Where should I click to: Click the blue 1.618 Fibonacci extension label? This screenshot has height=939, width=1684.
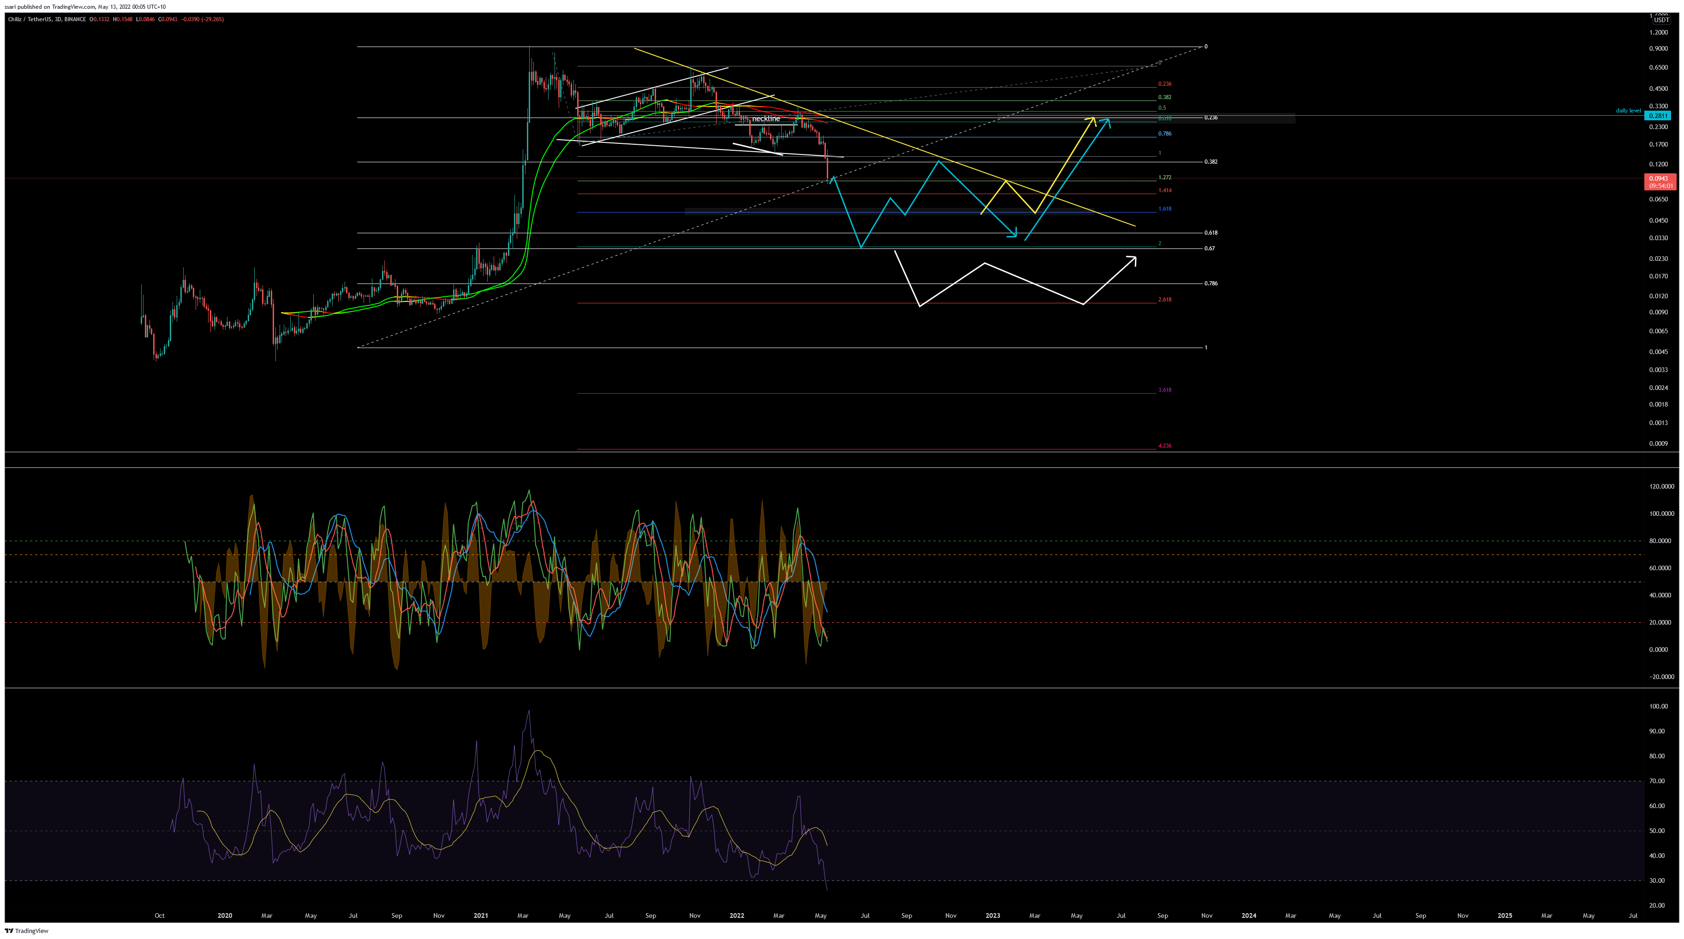(1164, 209)
